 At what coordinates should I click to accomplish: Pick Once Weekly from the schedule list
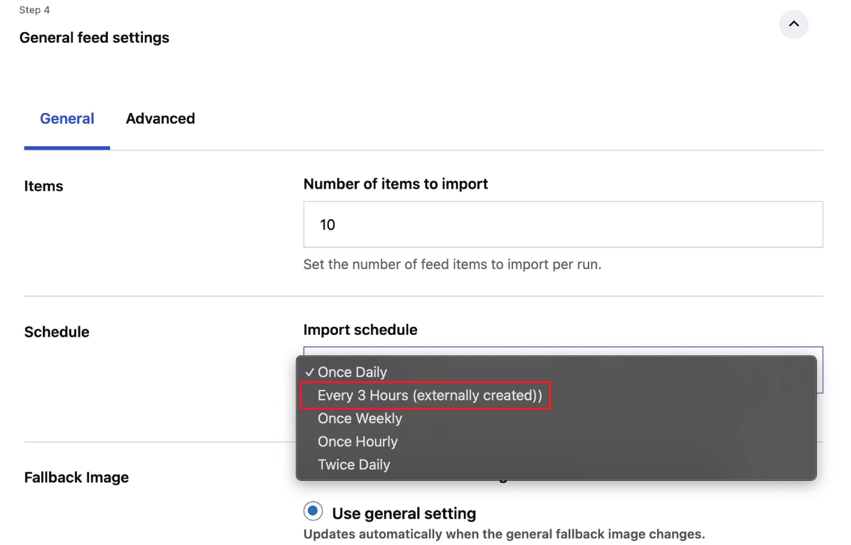pyautogui.click(x=360, y=418)
